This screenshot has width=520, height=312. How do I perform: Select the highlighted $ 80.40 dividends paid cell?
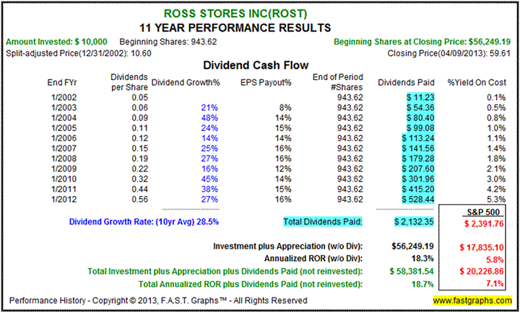coord(420,117)
